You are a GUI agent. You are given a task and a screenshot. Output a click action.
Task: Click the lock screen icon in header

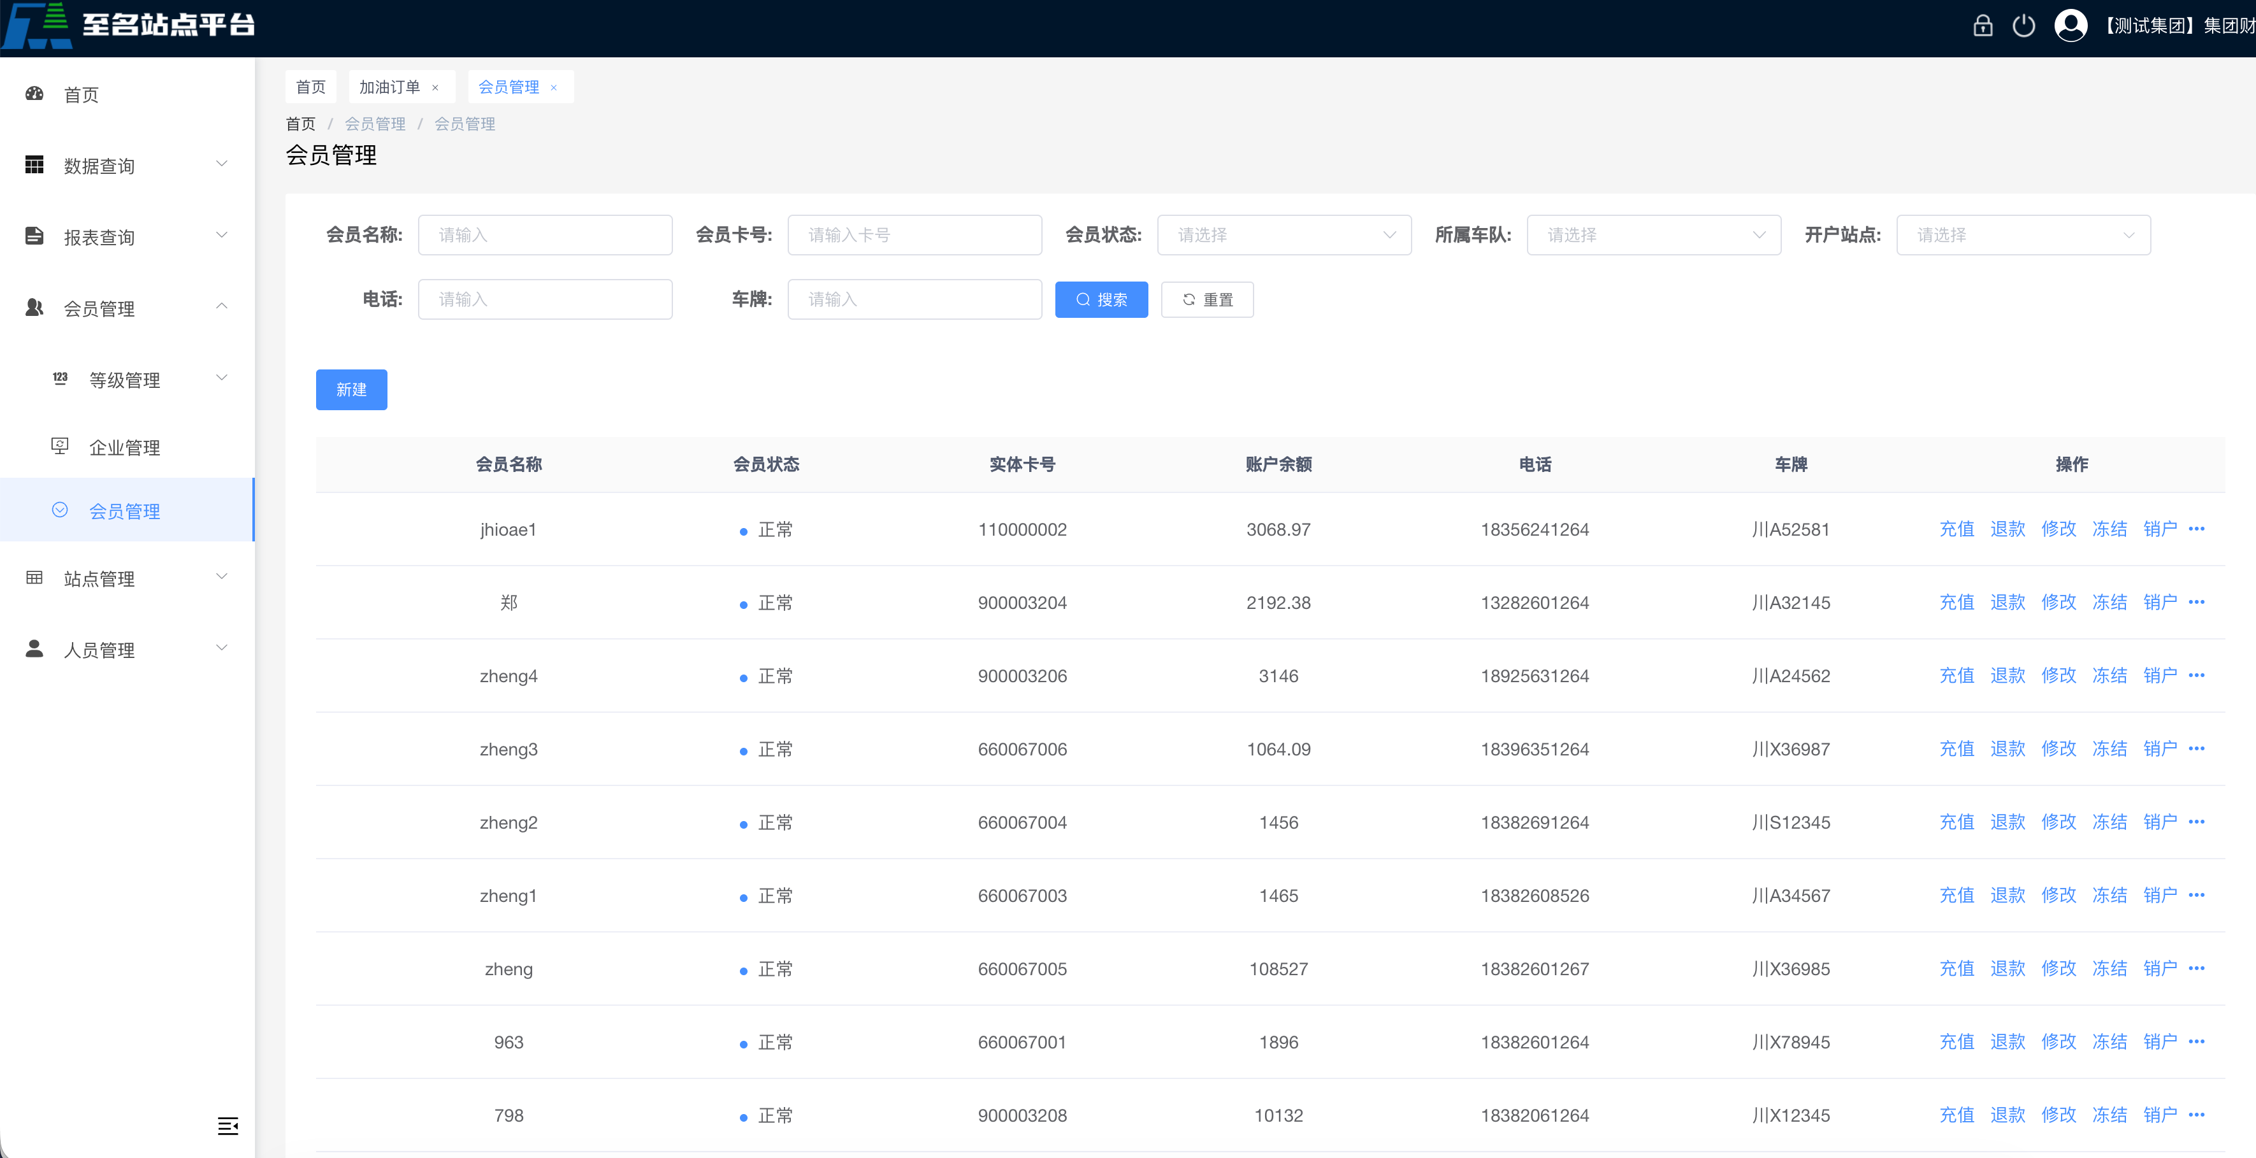point(1983,25)
